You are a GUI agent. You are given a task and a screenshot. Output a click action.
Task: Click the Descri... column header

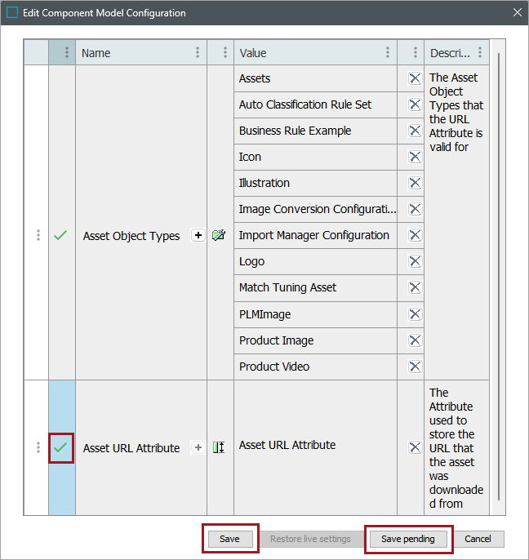click(456, 52)
